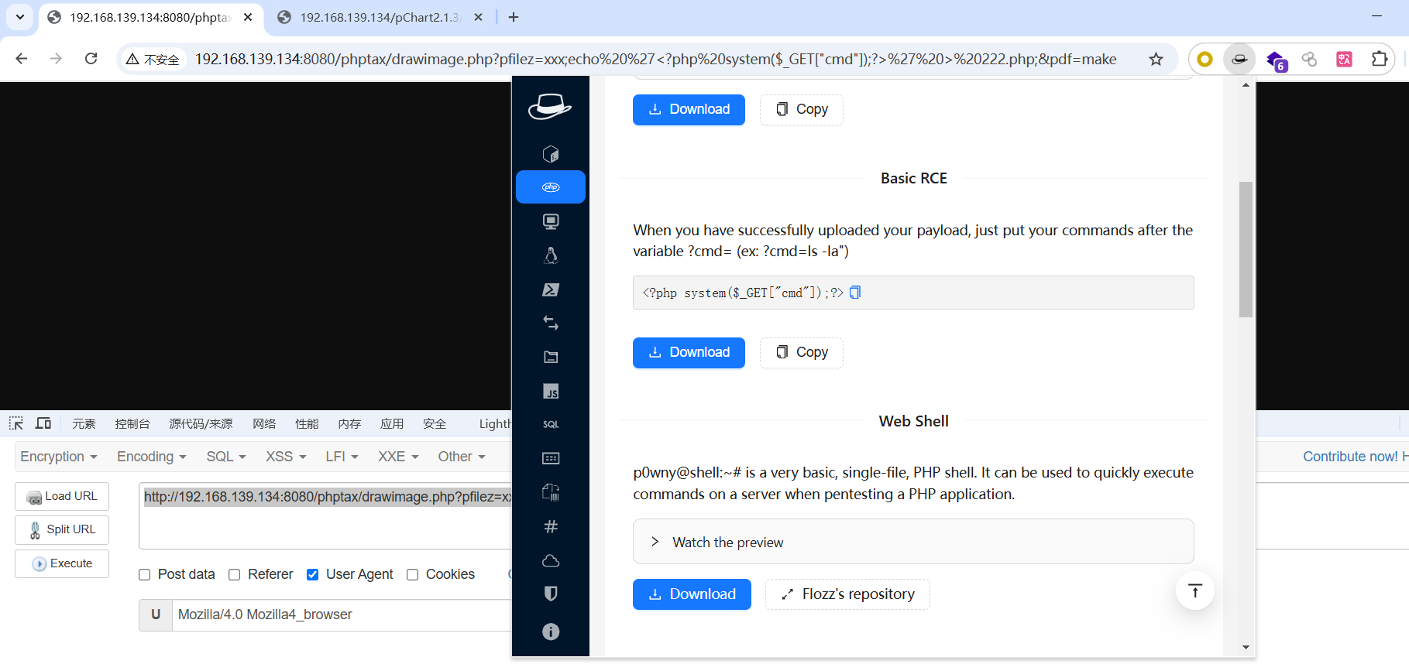Click Download button under Basic RCE

click(689, 352)
